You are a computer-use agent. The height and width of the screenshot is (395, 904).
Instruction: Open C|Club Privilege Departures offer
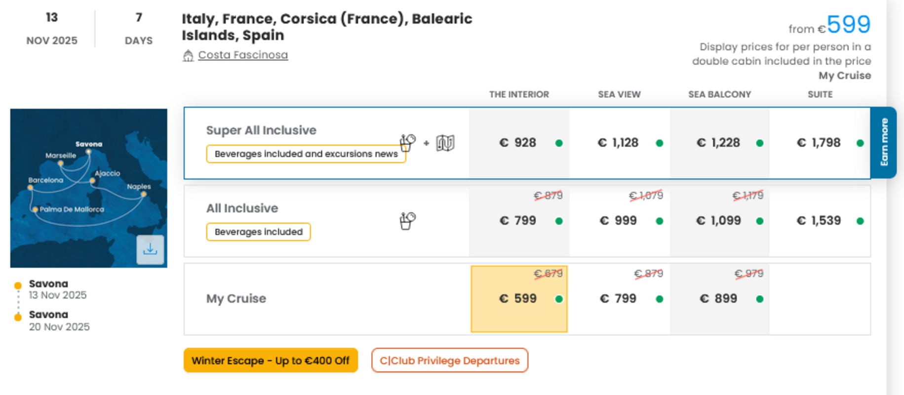click(x=450, y=360)
